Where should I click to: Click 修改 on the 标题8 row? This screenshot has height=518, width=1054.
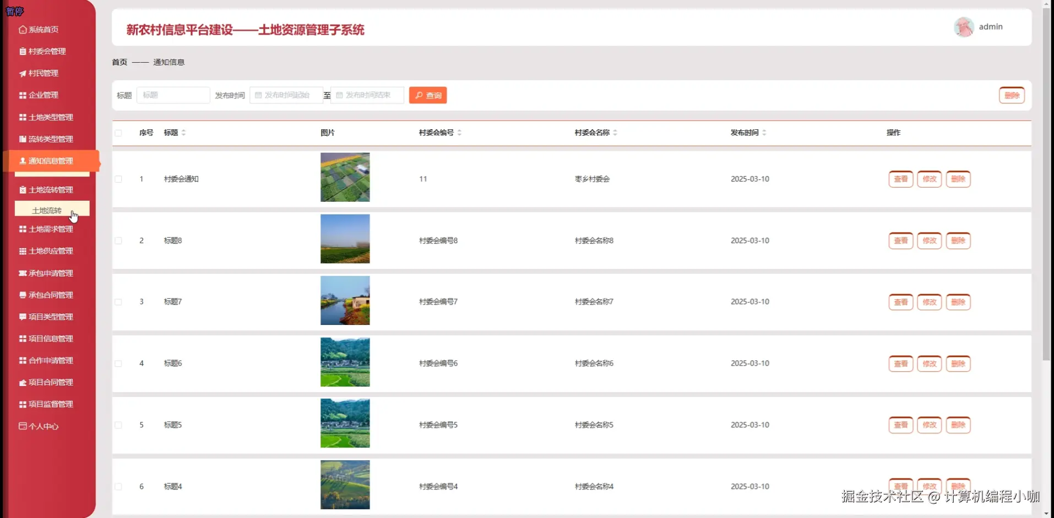(x=930, y=240)
